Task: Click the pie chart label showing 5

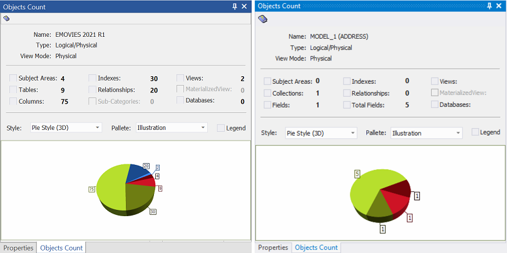Action: point(357,174)
